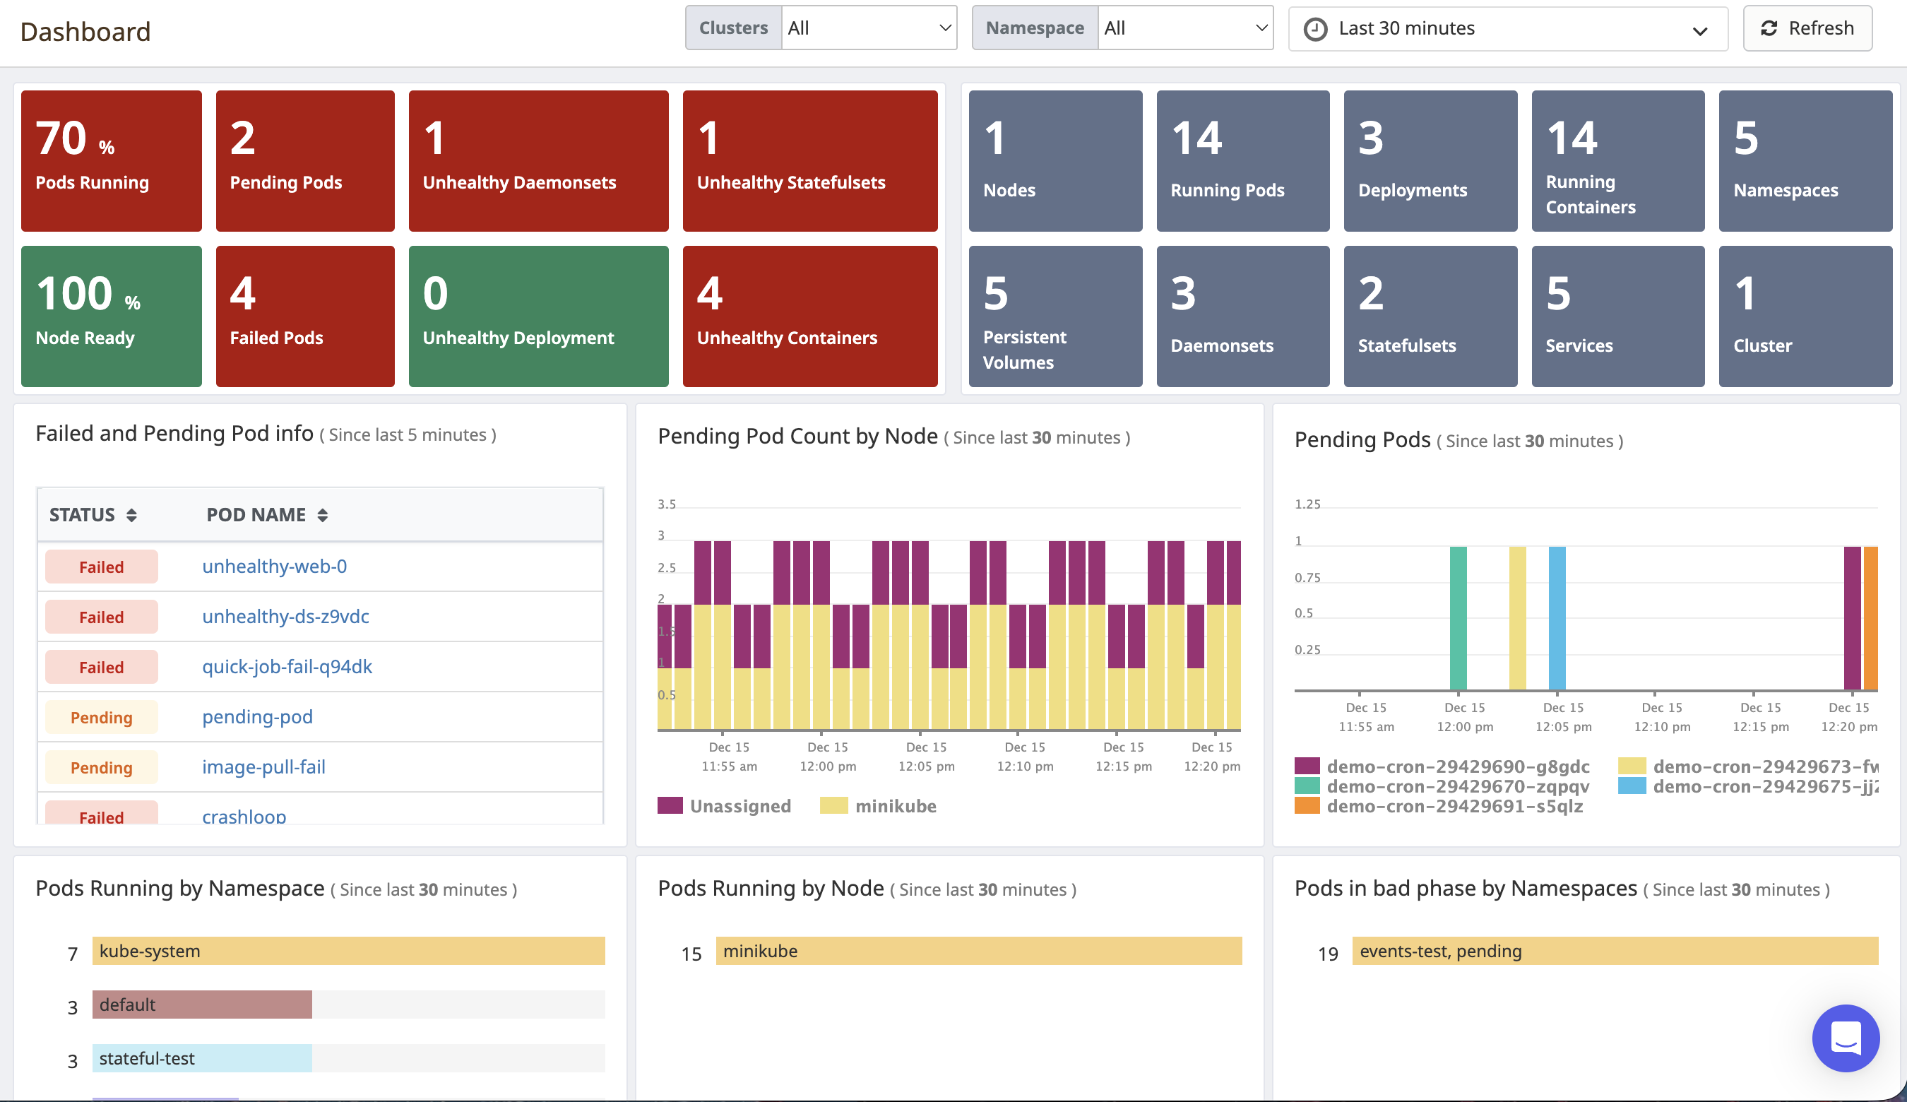Open the chat support bubble
The width and height of the screenshot is (1907, 1102).
point(1845,1038)
